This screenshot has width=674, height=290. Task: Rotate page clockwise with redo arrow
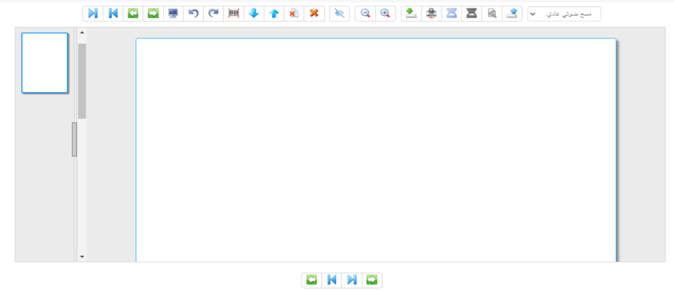click(213, 13)
